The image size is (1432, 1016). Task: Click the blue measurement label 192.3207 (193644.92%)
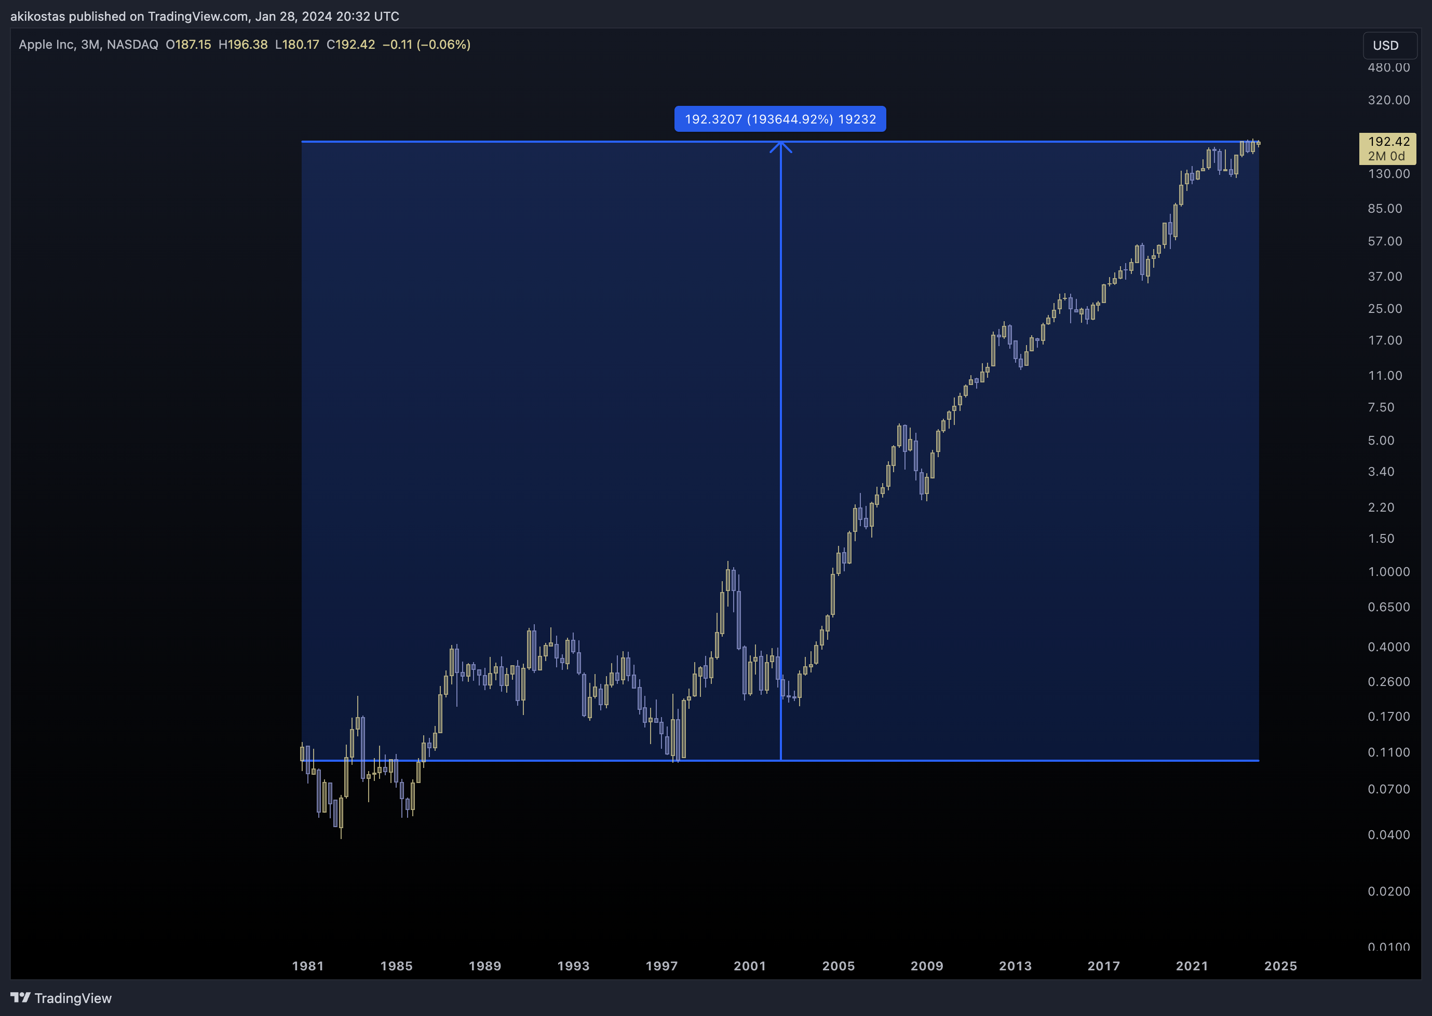coord(780,119)
